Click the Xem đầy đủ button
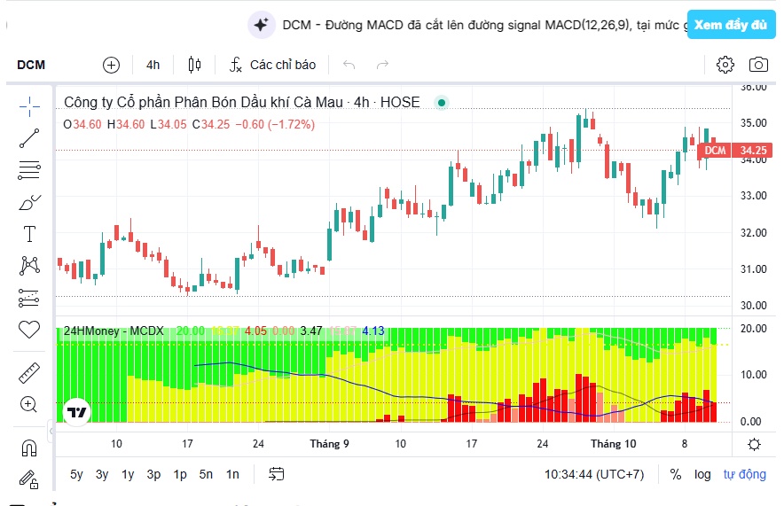Viewport: 784px width, 506px height. pos(731,25)
